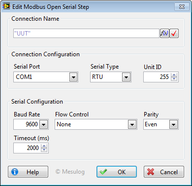The width and height of the screenshot is (192, 186).
Task: Decrement the Unit ID value
Action: click(174, 79)
